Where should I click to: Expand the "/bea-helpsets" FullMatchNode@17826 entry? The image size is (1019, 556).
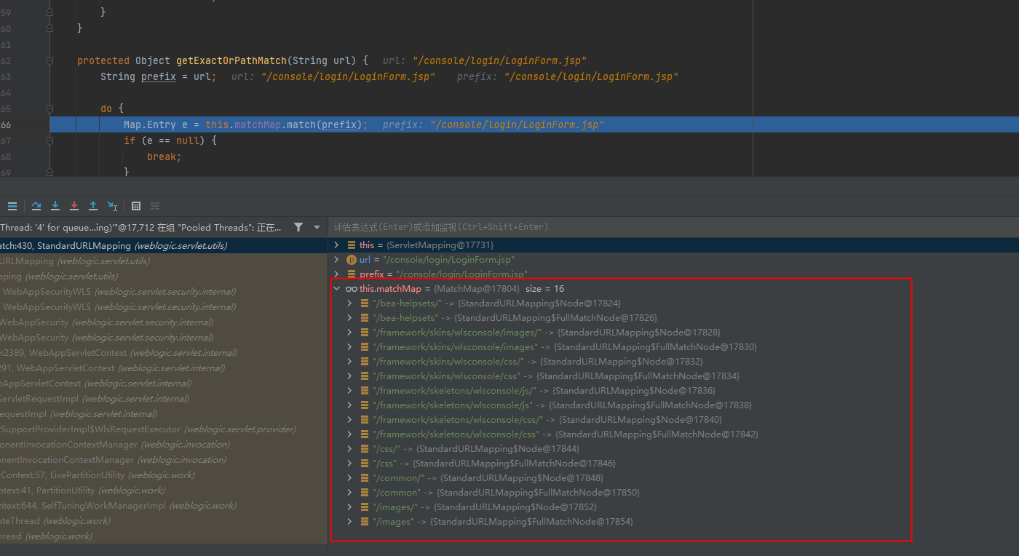point(350,318)
